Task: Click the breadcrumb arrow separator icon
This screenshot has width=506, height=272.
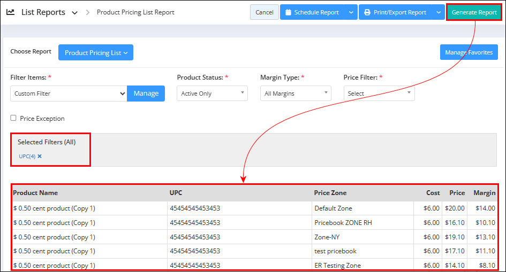Action: [87, 12]
